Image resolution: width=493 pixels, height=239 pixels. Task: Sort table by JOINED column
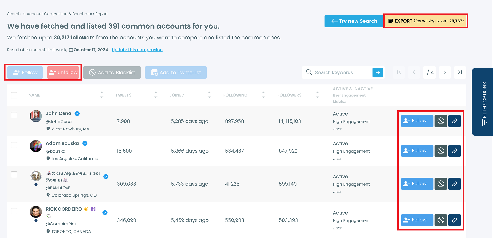tap(209, 95)
